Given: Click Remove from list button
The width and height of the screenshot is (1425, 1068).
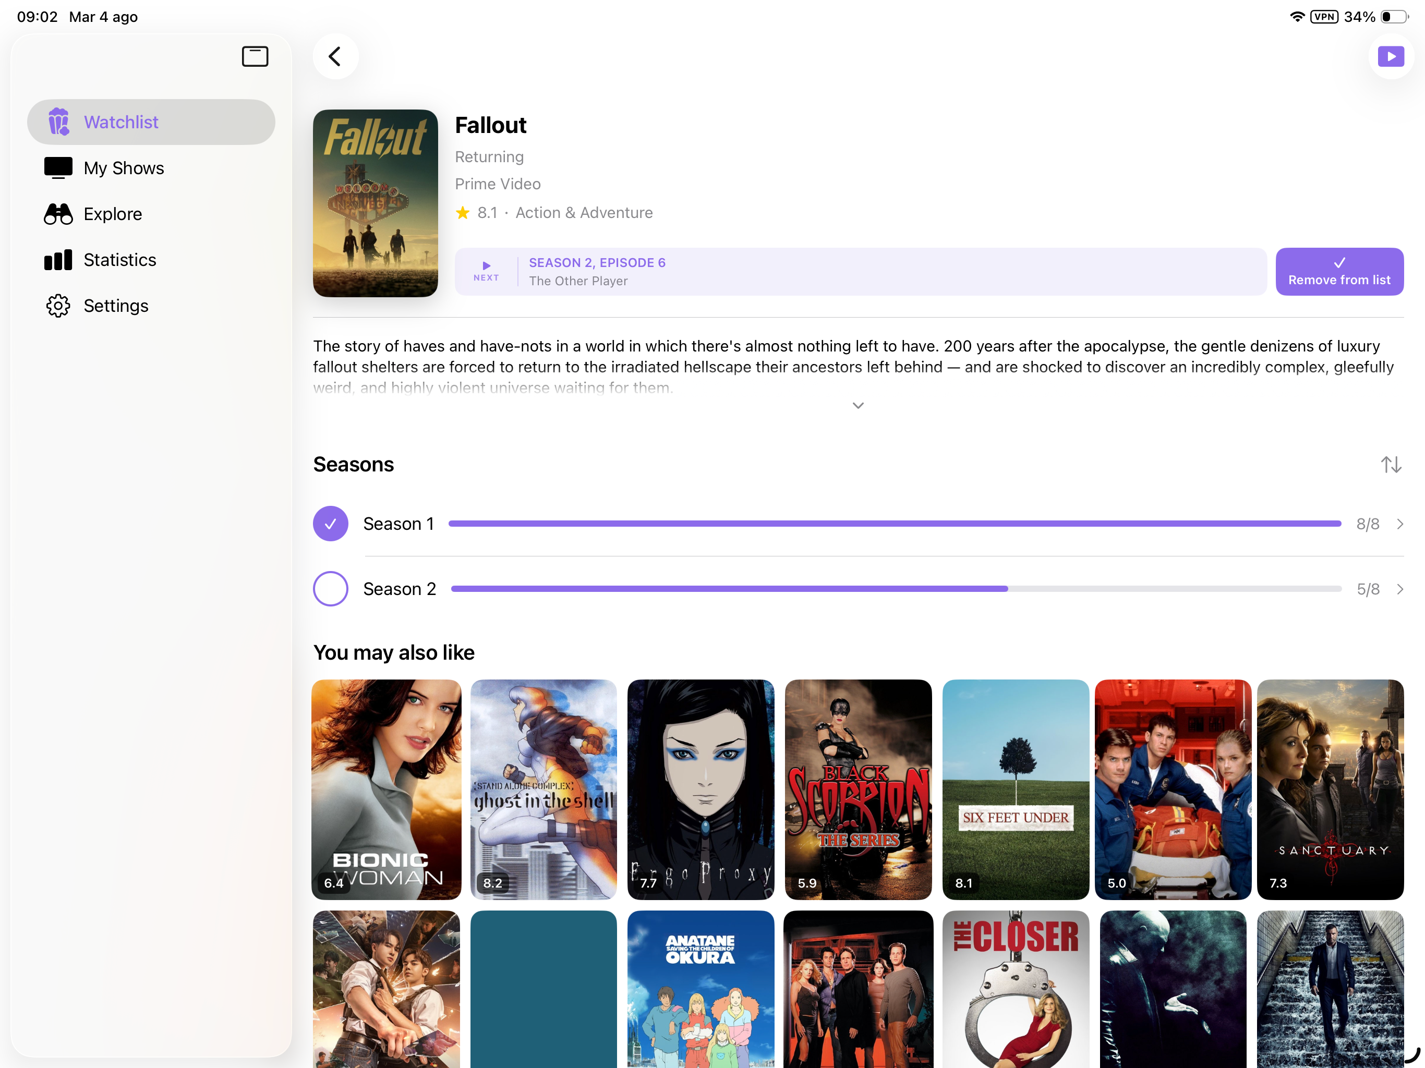Looking at the screenshot, I should pyautogui.click(x=1339, y=272).
